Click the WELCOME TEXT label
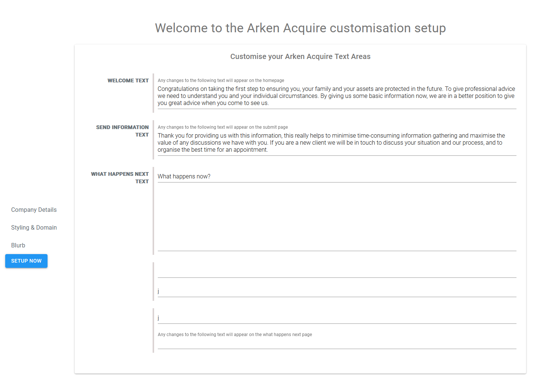The height and width of the screenshot is (388, 538). pyautogui.click(x=128, y=80)
